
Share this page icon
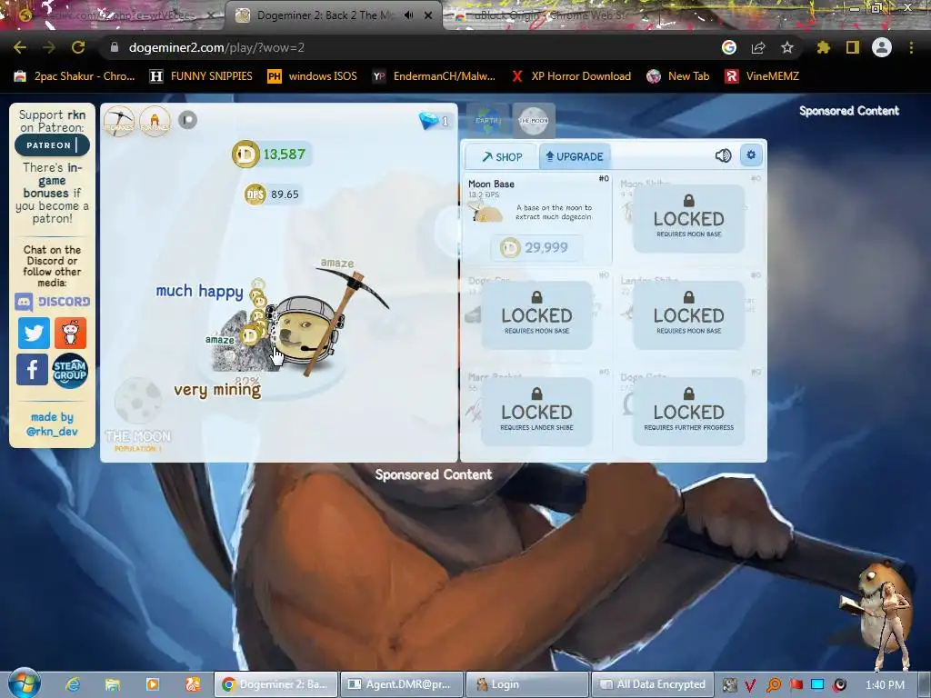pyautogui.click(x=758, y=47)
